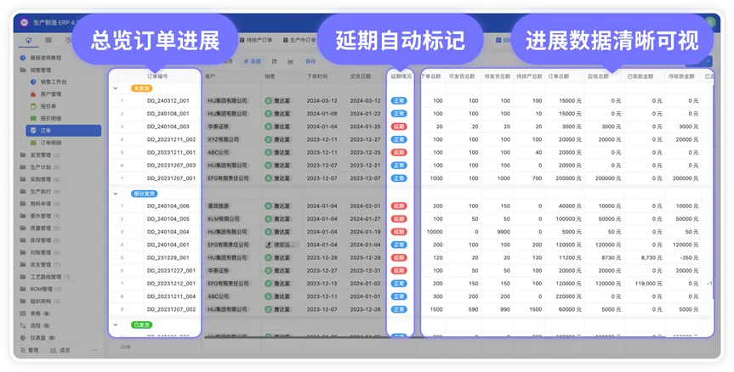This screenshot has height=372, width=734.
Task: Click the 交货日期 column header
Action: point(360,76)
